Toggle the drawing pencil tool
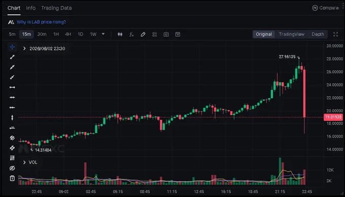Image resolution: width=345 pixels, height=197 pixels. tap(143, 35)
